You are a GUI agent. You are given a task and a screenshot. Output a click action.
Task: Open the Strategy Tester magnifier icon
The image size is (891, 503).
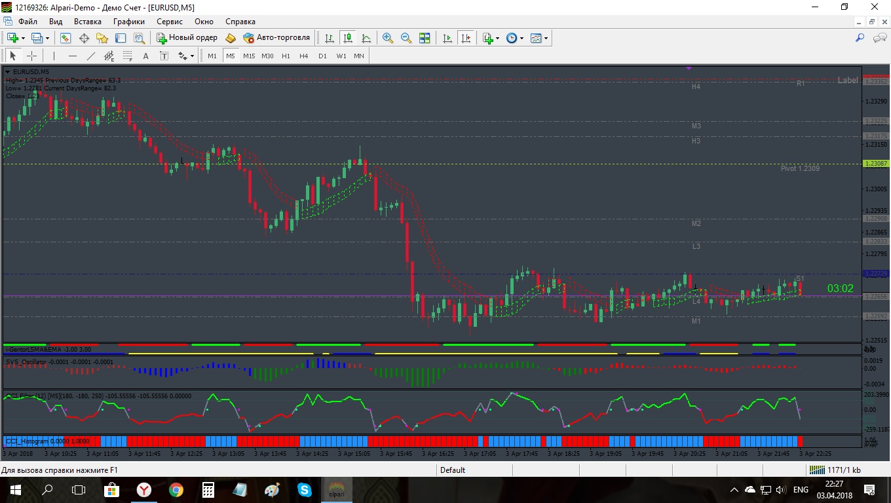[x=138, y=38]
